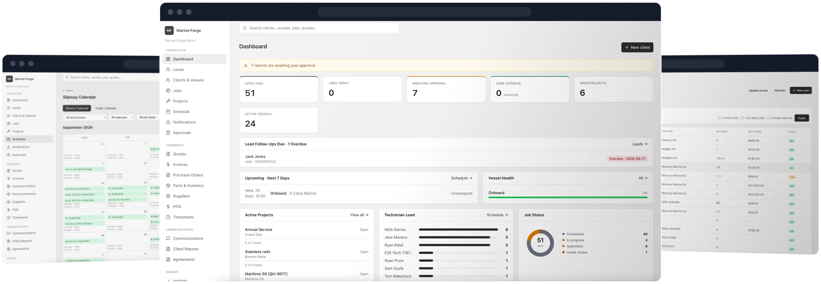Open Approvals via its clipboard icon in the Dashboard window
This screenshot has height=284, width=821.
(x=168, y=133)
